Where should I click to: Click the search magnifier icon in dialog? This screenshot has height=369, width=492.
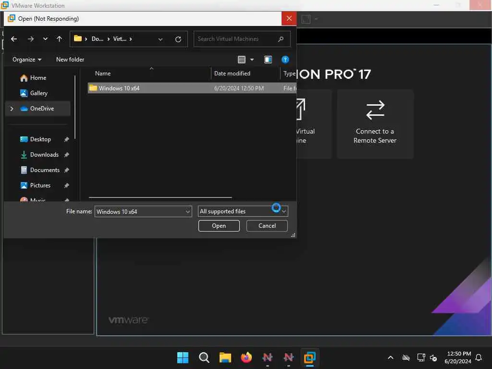pyautogui.click(x=281, y=39)
